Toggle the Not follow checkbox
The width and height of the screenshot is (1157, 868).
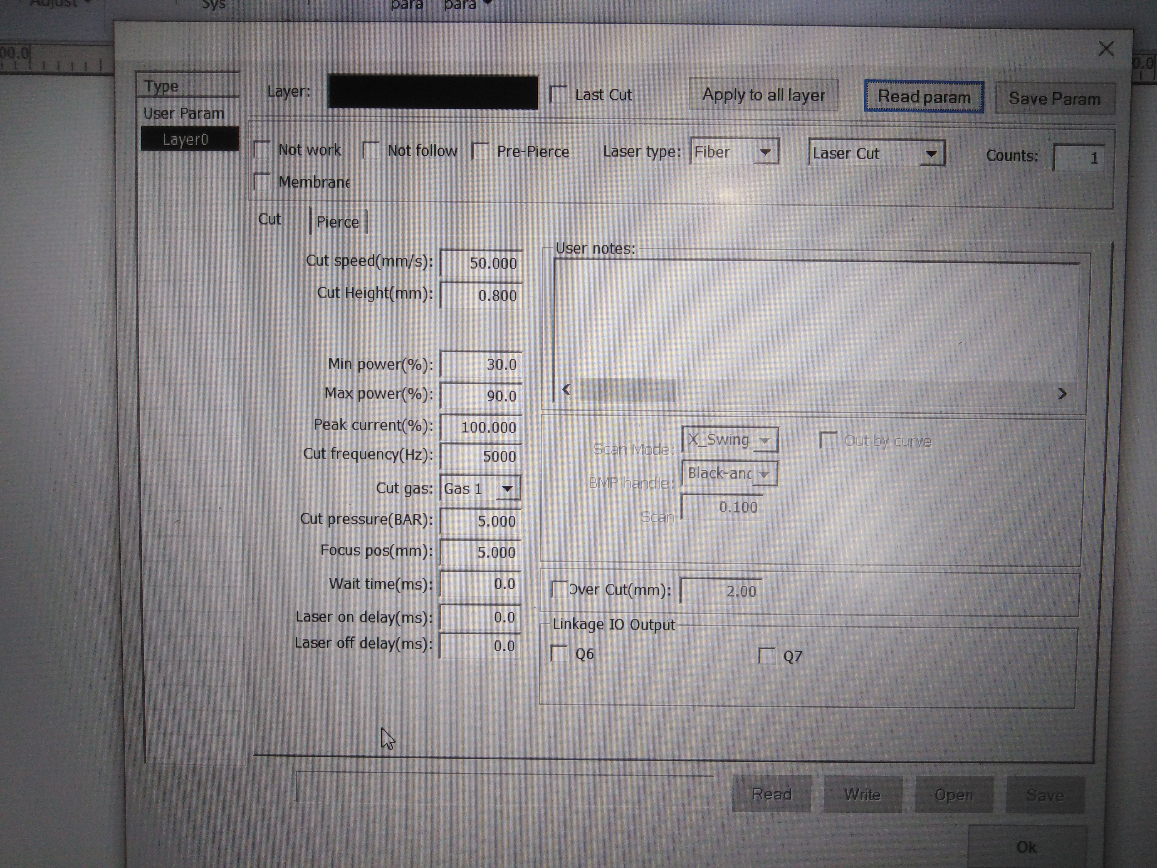(x=371, y=150)
